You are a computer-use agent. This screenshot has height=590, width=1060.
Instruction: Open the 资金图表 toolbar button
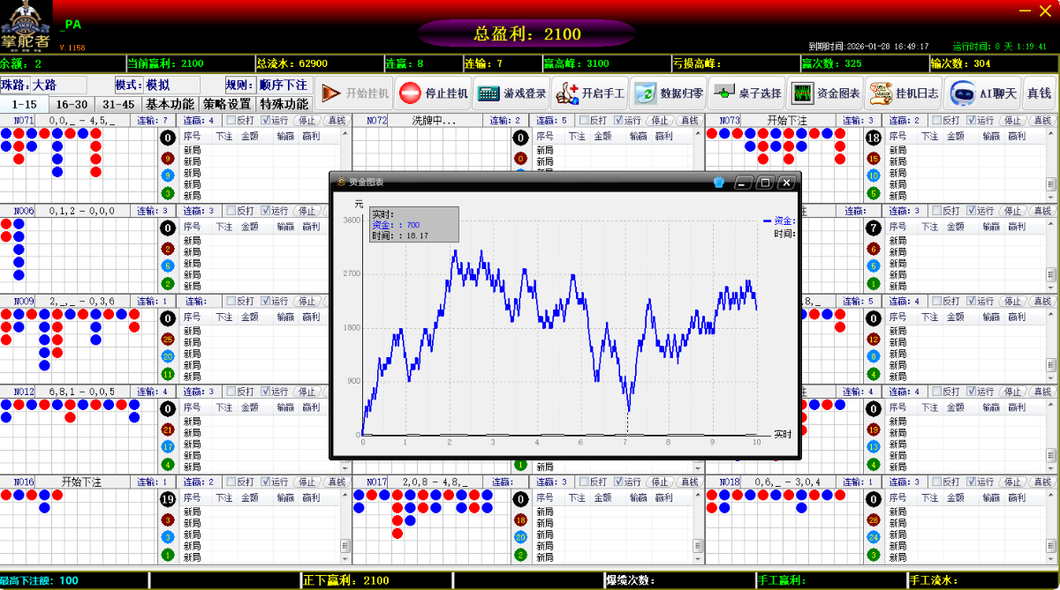(825, 93)
